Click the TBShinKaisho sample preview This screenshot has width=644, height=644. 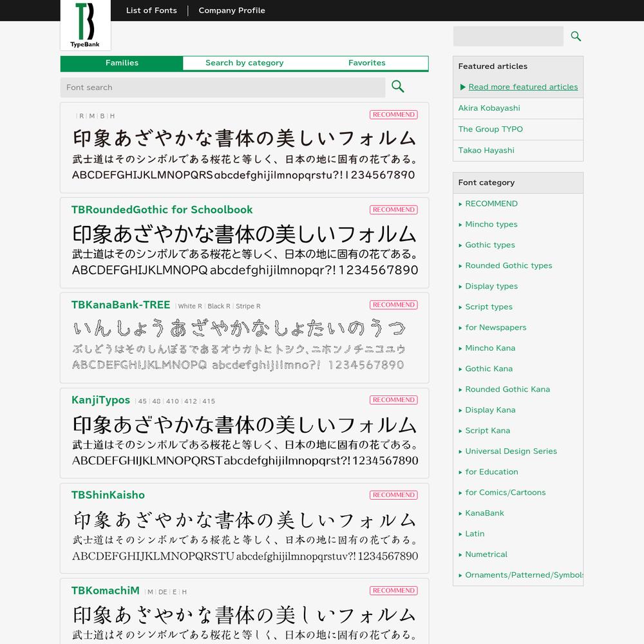(245, 536)
